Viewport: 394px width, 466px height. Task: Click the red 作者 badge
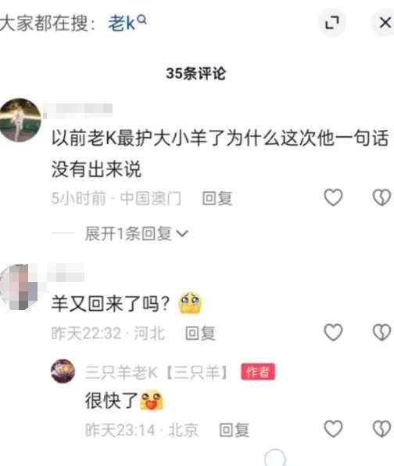coord(258,372)
